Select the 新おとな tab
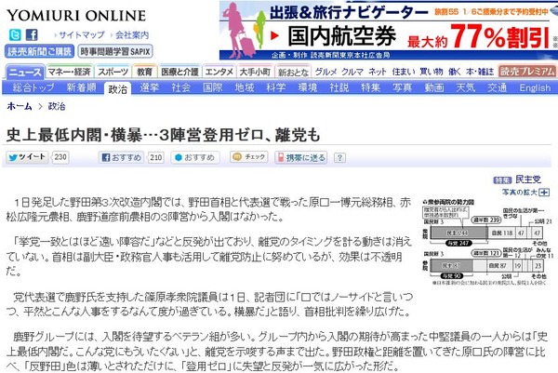 click(293, 72)
